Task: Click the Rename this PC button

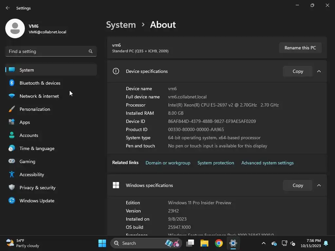Action: click(x=300, y=48)
